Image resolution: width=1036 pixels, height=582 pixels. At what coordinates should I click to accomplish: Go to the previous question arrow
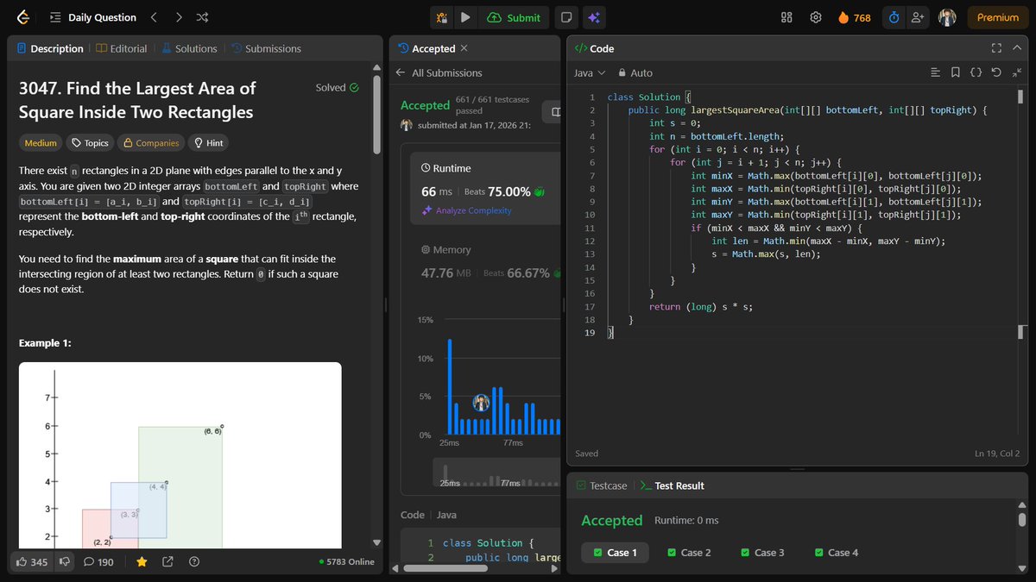click(x=154, y=17)
